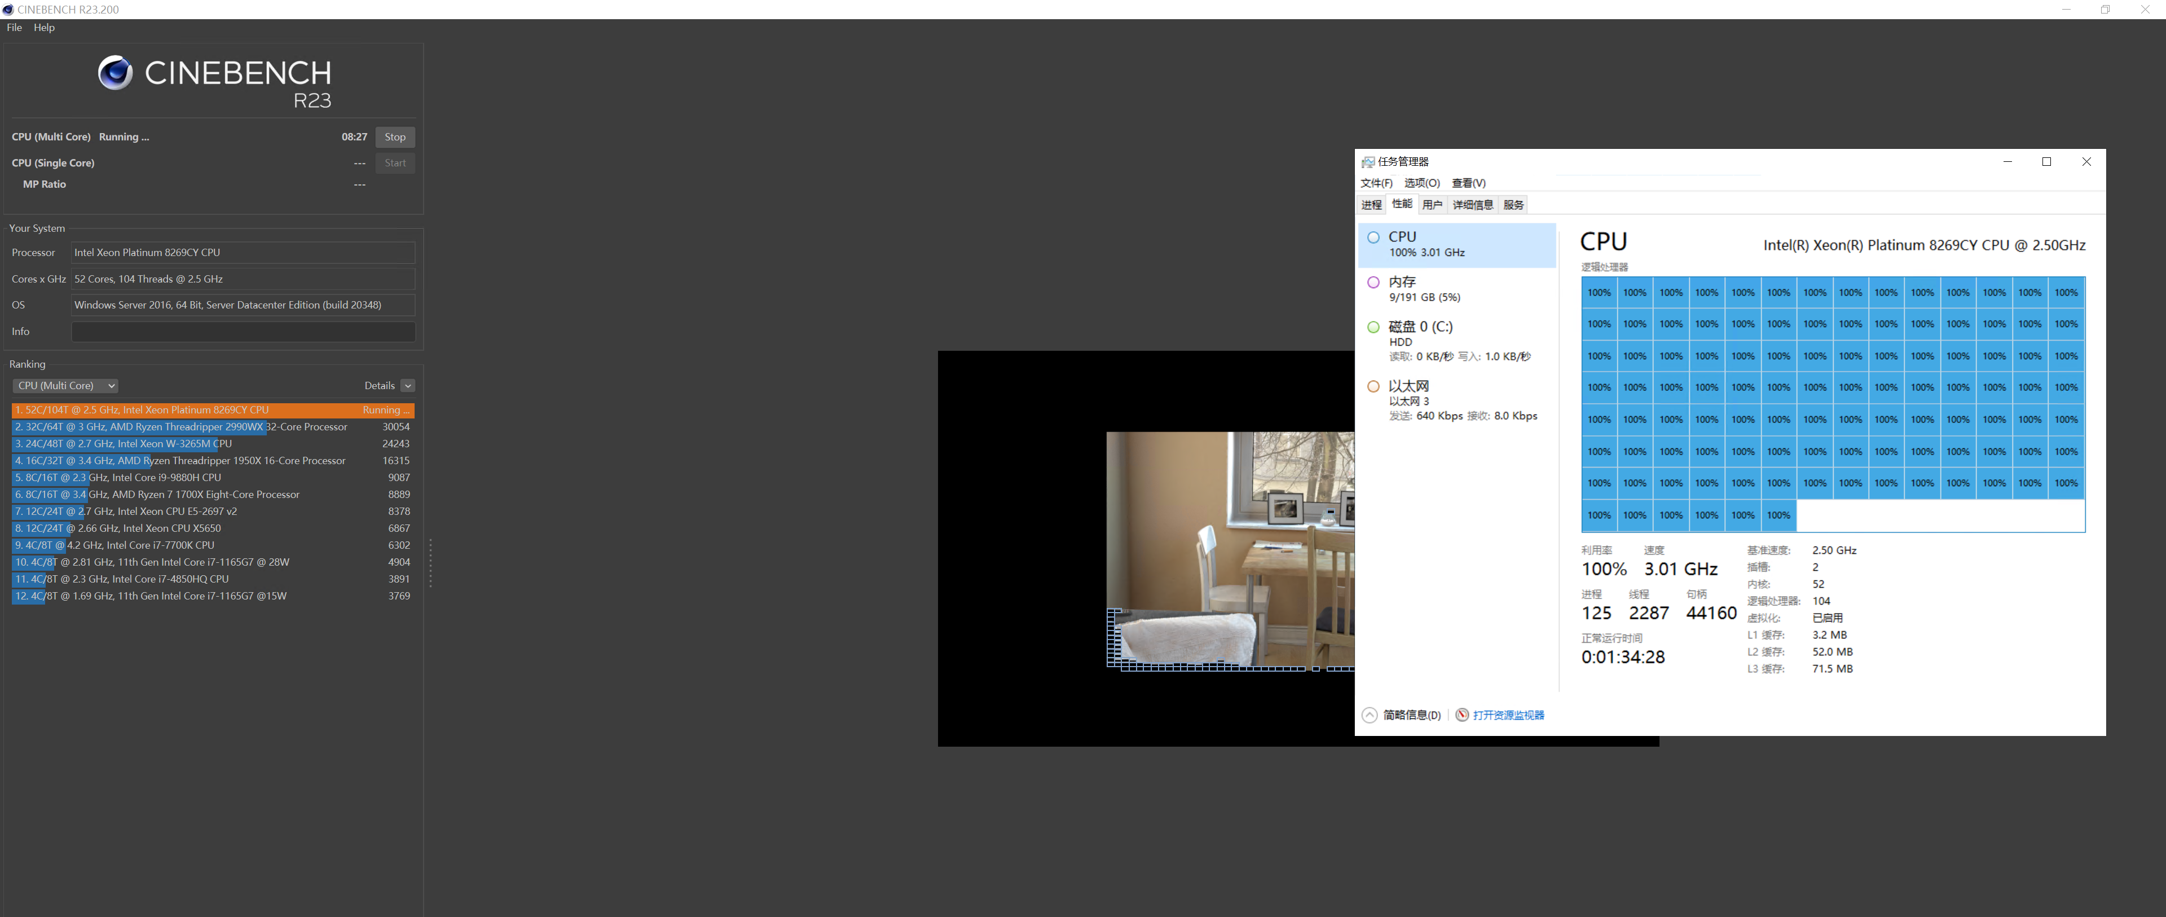The height and width of the screenshot is (917, 2166).
Task: Click the fewer details chevron-up icon
Action: [x=1370, y=715]
